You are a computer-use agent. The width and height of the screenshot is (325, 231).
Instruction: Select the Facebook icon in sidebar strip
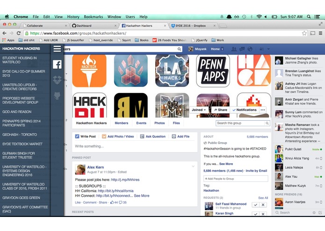[57, 65]
